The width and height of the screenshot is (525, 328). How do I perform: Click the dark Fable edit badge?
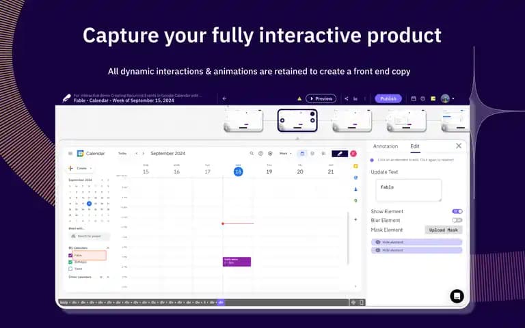click(340, 153)
